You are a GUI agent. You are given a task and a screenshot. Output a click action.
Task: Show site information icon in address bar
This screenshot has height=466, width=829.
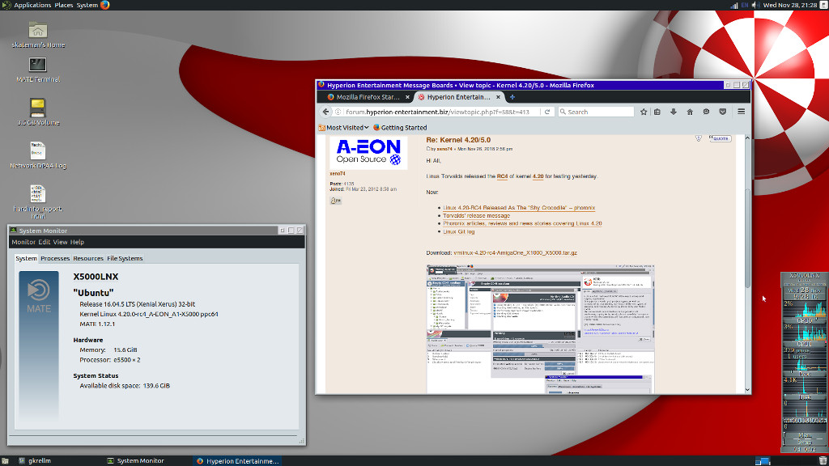point(338,112)
